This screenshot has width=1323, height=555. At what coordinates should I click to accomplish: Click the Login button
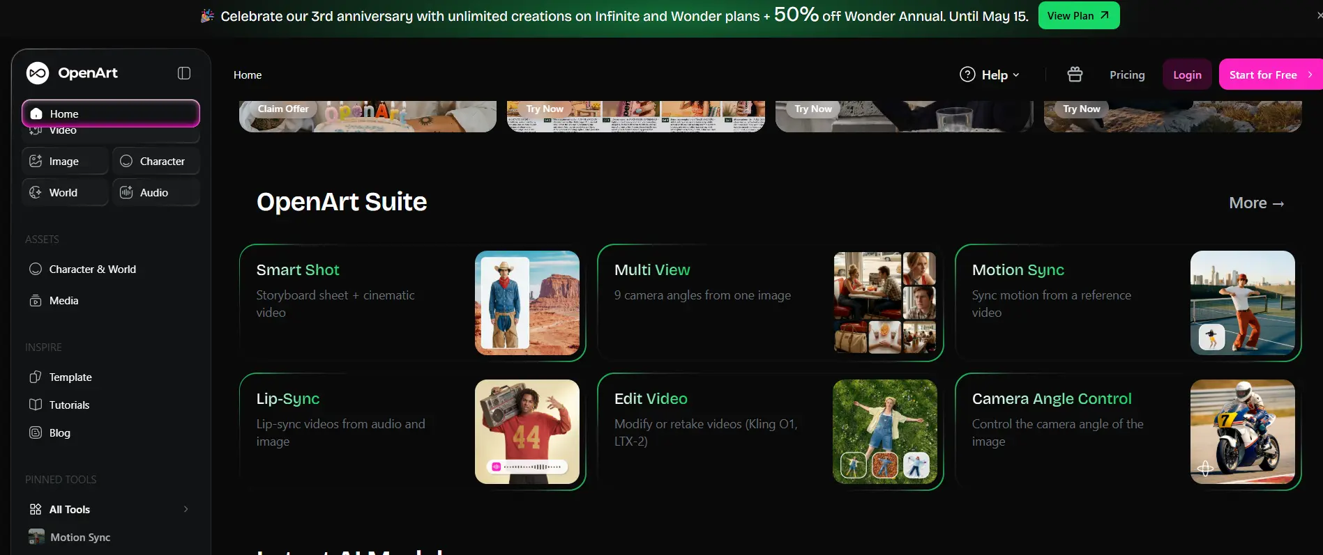[1187, 75]
